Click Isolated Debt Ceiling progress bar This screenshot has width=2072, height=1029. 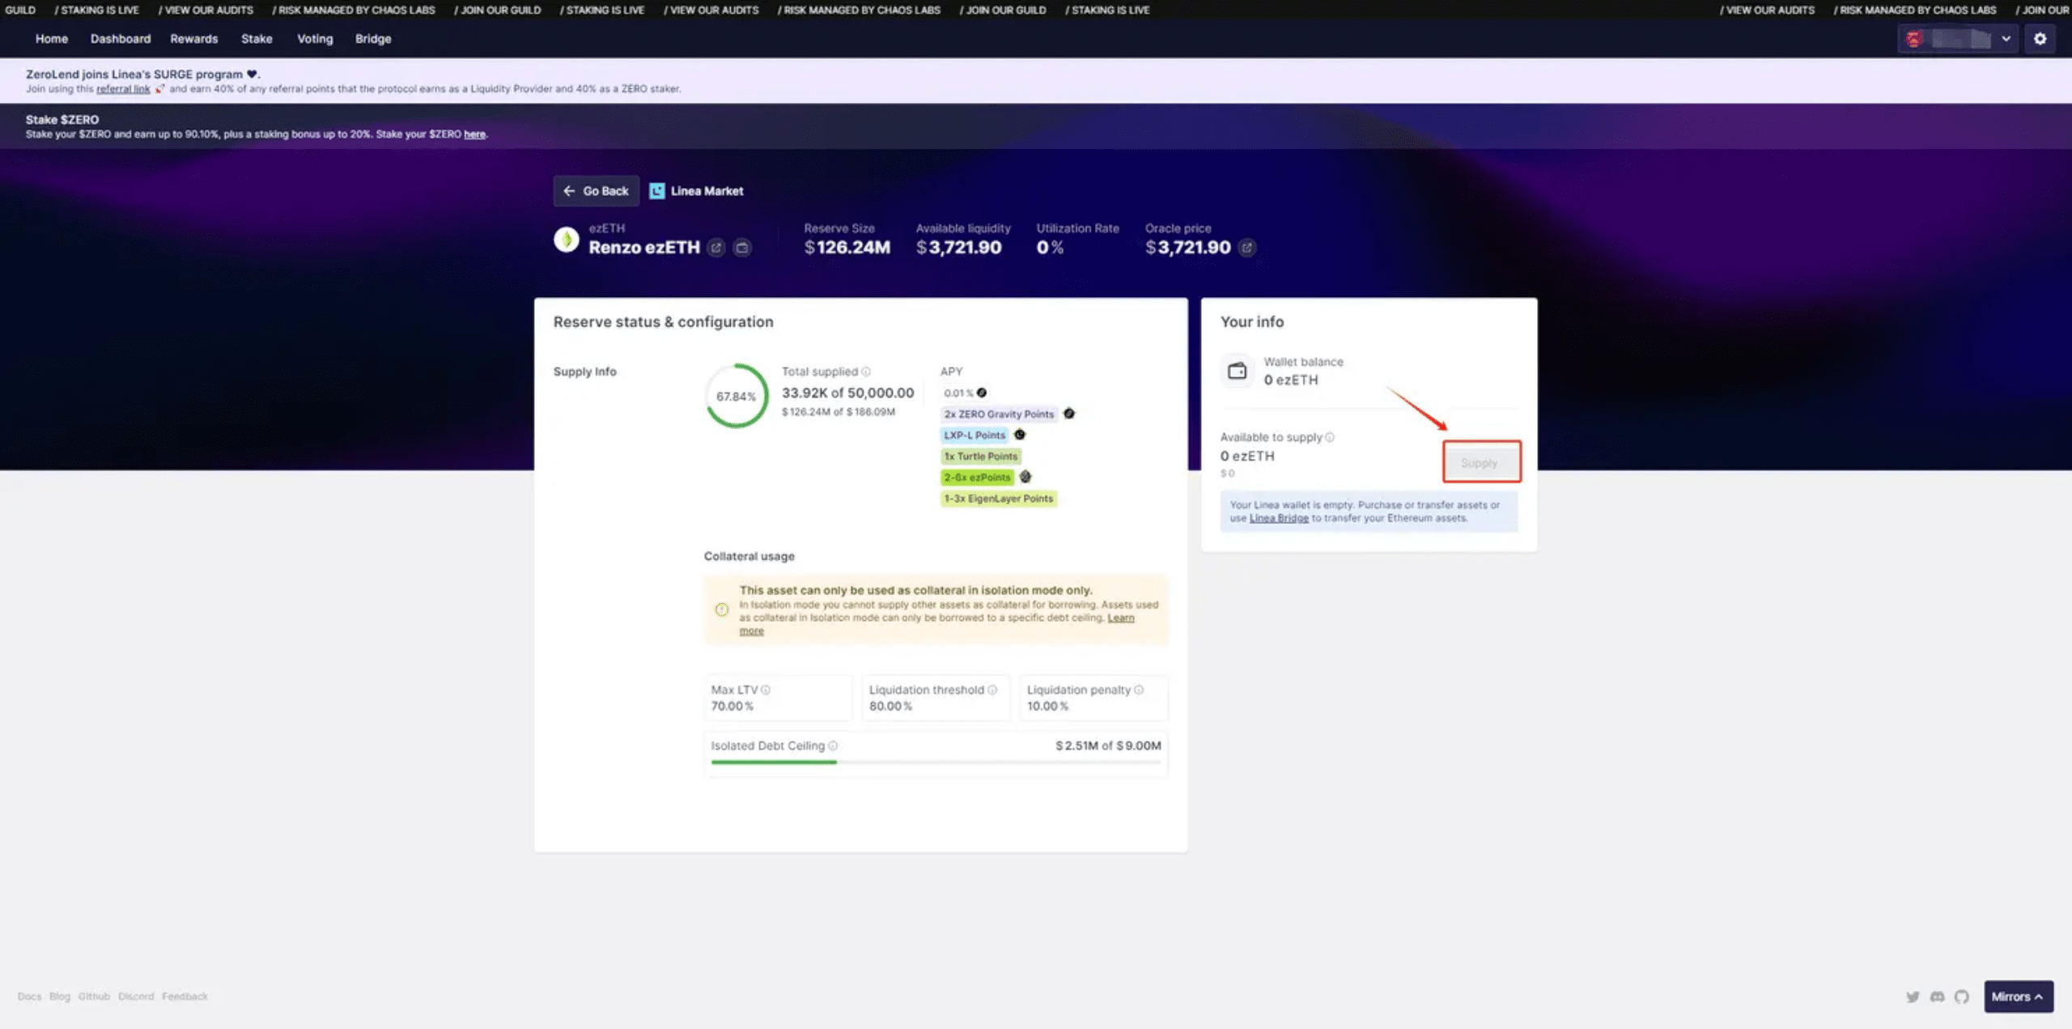[935, 762]
